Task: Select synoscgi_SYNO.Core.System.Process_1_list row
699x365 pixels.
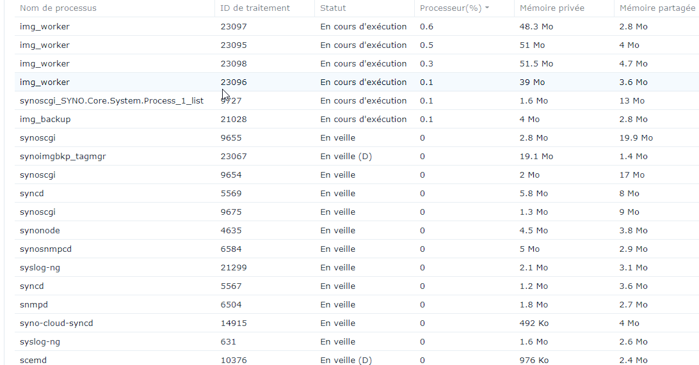Action: tap(357, 100)
